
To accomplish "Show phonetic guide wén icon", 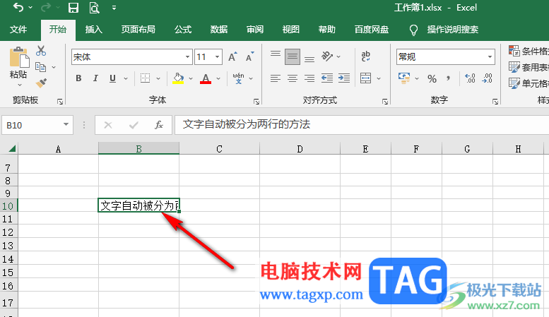I will (238, 78).
